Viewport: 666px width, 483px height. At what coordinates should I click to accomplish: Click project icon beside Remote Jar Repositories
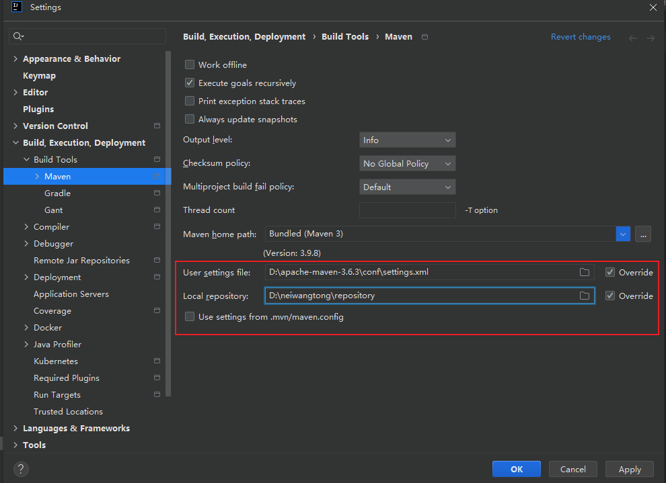(157, 260)
